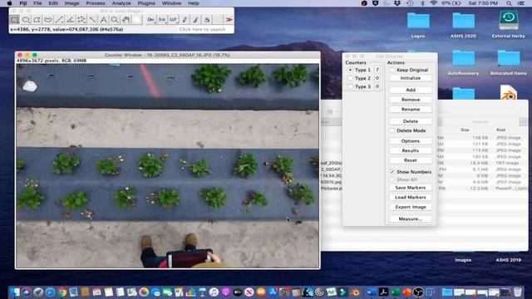532x299 pixels.
Task: Click Save Markers
Action: [411, 188]
